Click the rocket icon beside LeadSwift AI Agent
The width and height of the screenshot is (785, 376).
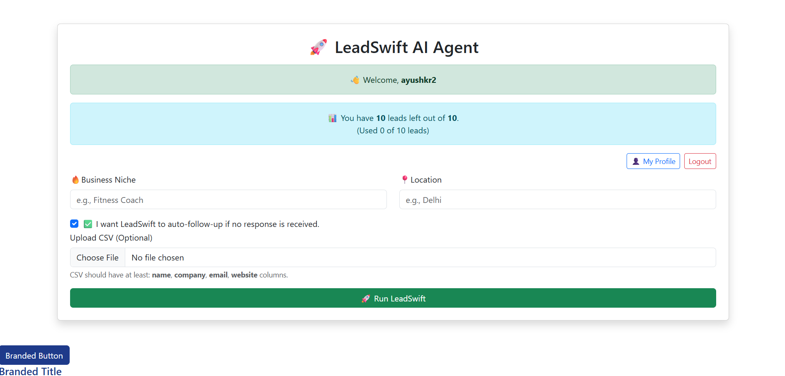tap(318, 48)
